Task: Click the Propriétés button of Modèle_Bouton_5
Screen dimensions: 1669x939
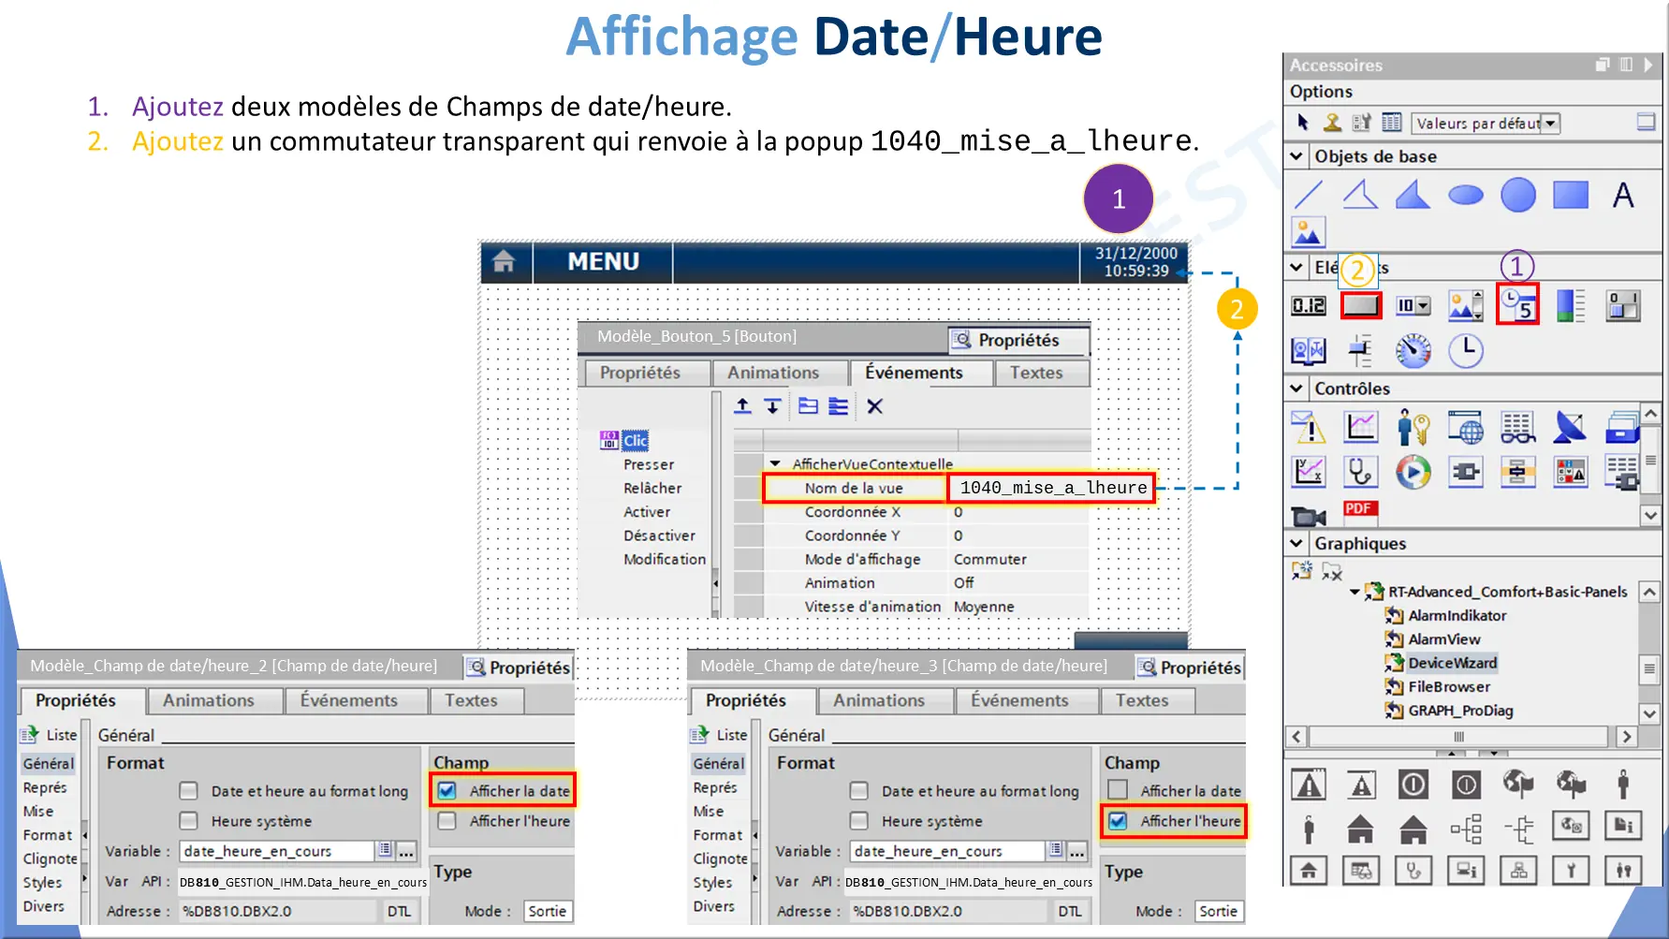Action: coord(1018,340)
